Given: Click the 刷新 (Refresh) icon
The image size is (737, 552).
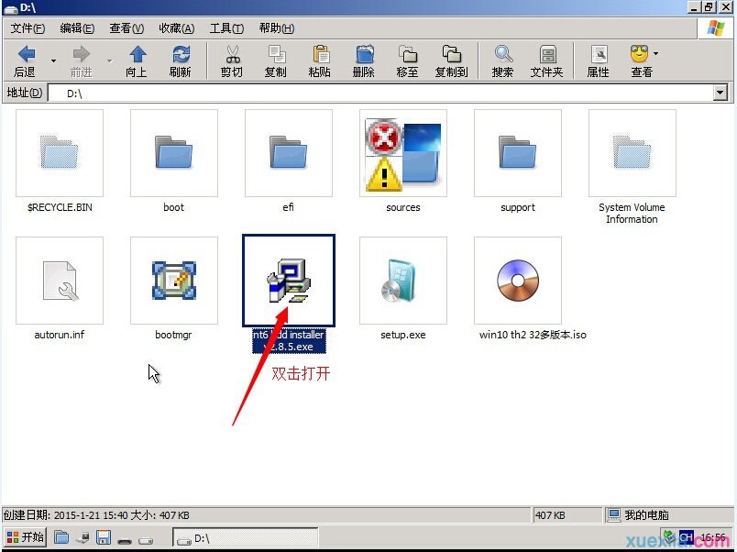Looking at the screenshot, I should point(181,60).
